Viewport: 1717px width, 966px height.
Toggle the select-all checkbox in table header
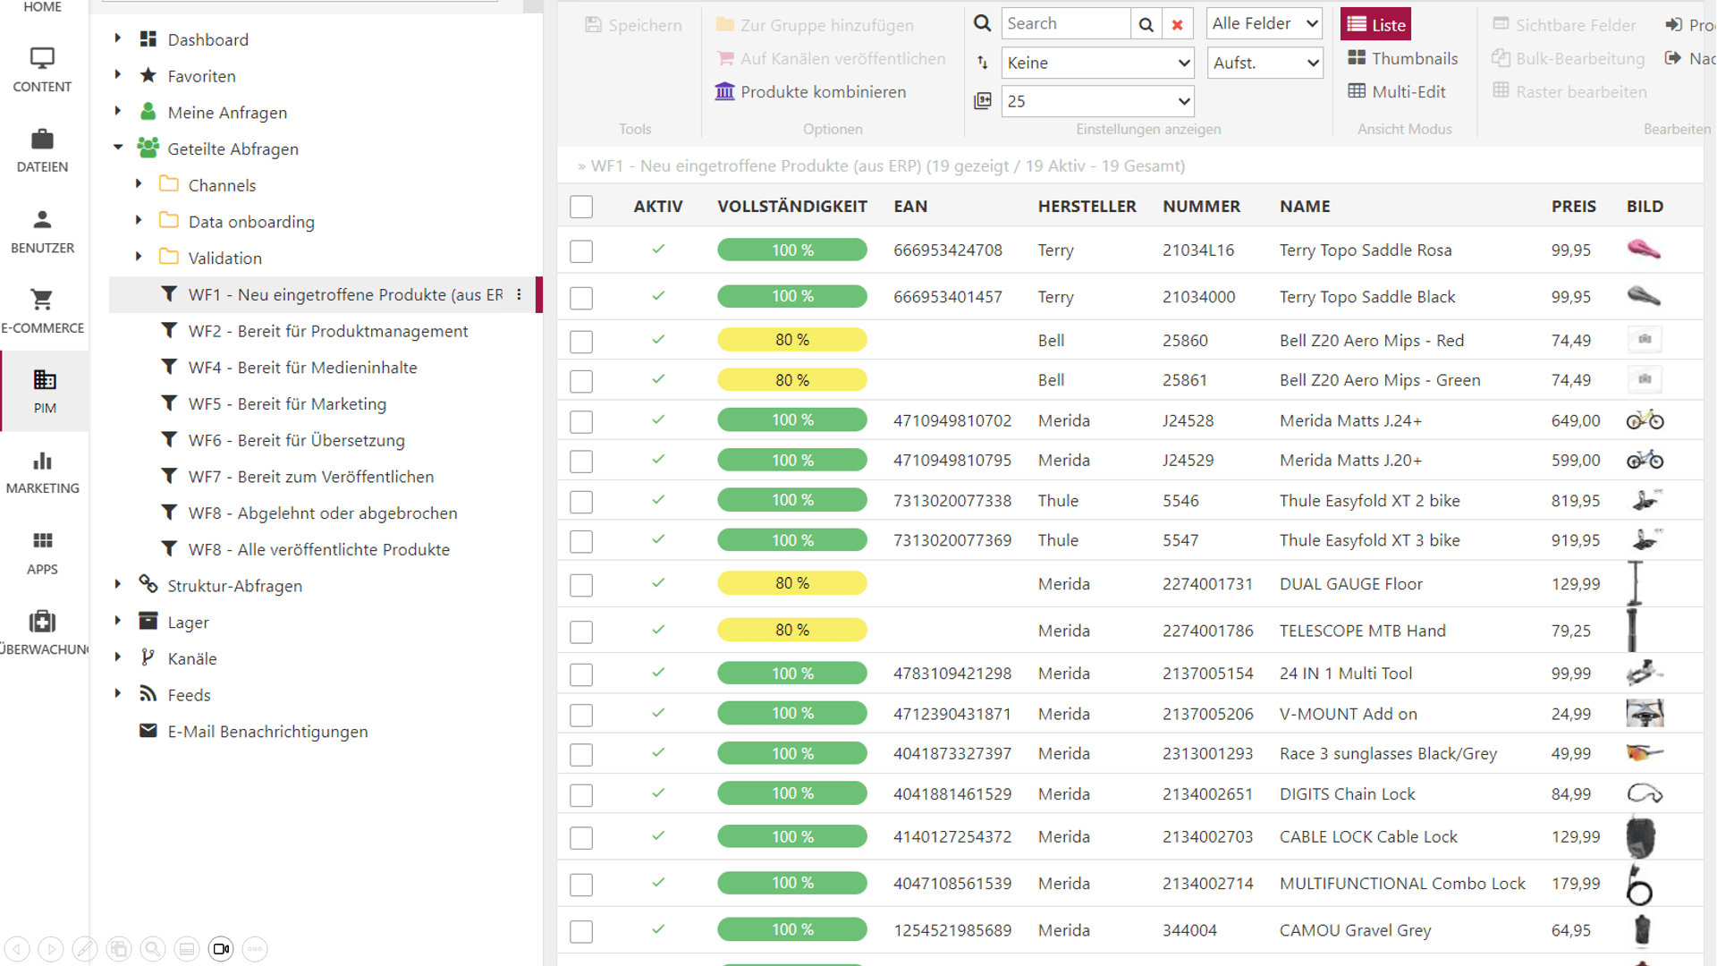(580, 207)
